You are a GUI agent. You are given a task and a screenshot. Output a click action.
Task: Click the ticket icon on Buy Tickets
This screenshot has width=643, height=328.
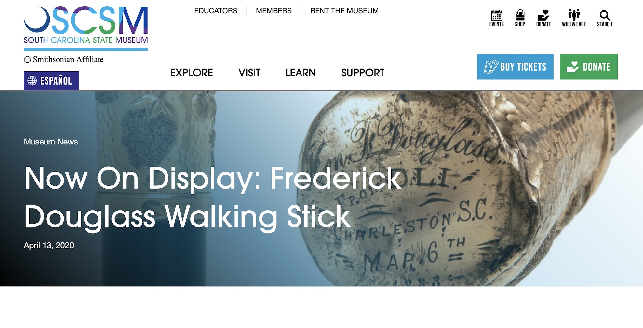click(491, 67)
